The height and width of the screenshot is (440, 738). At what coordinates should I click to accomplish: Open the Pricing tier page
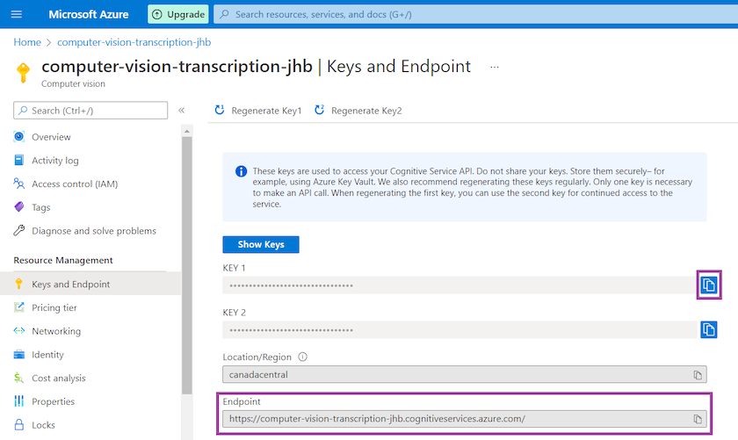tap(54, 308)
